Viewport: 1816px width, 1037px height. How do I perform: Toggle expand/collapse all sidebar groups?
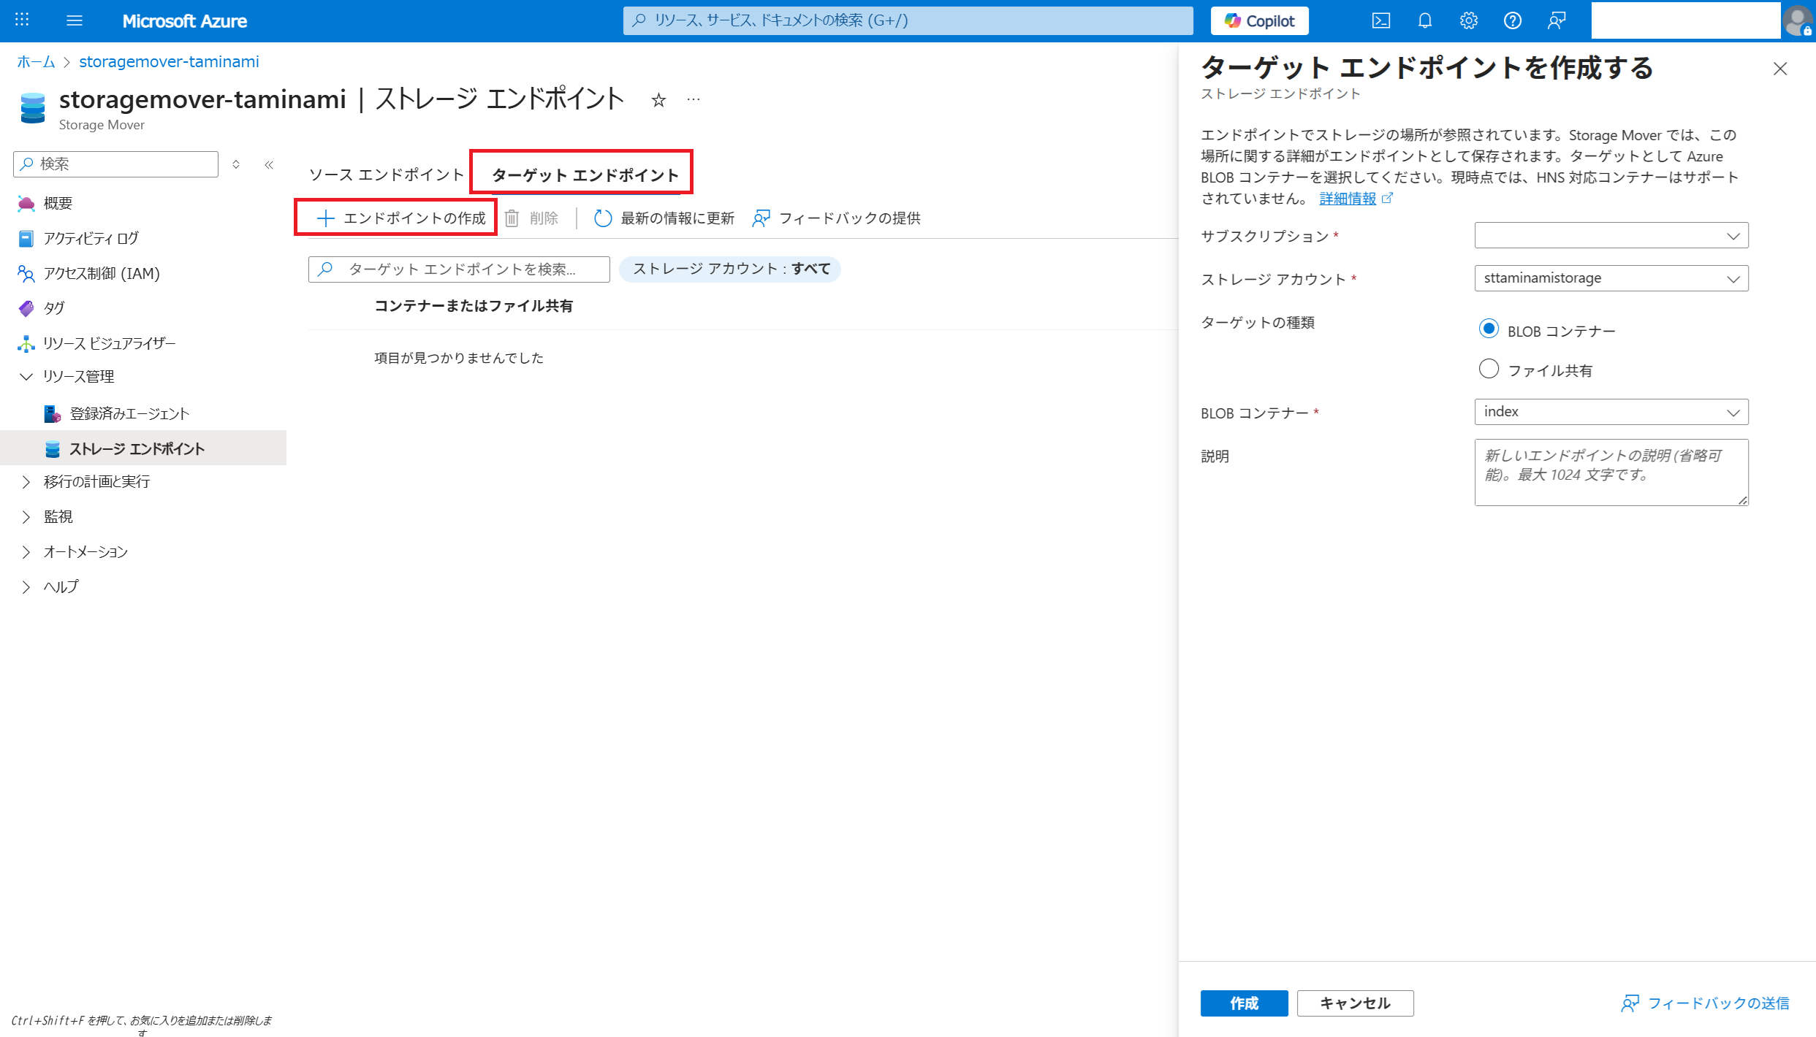pos(236,164)
